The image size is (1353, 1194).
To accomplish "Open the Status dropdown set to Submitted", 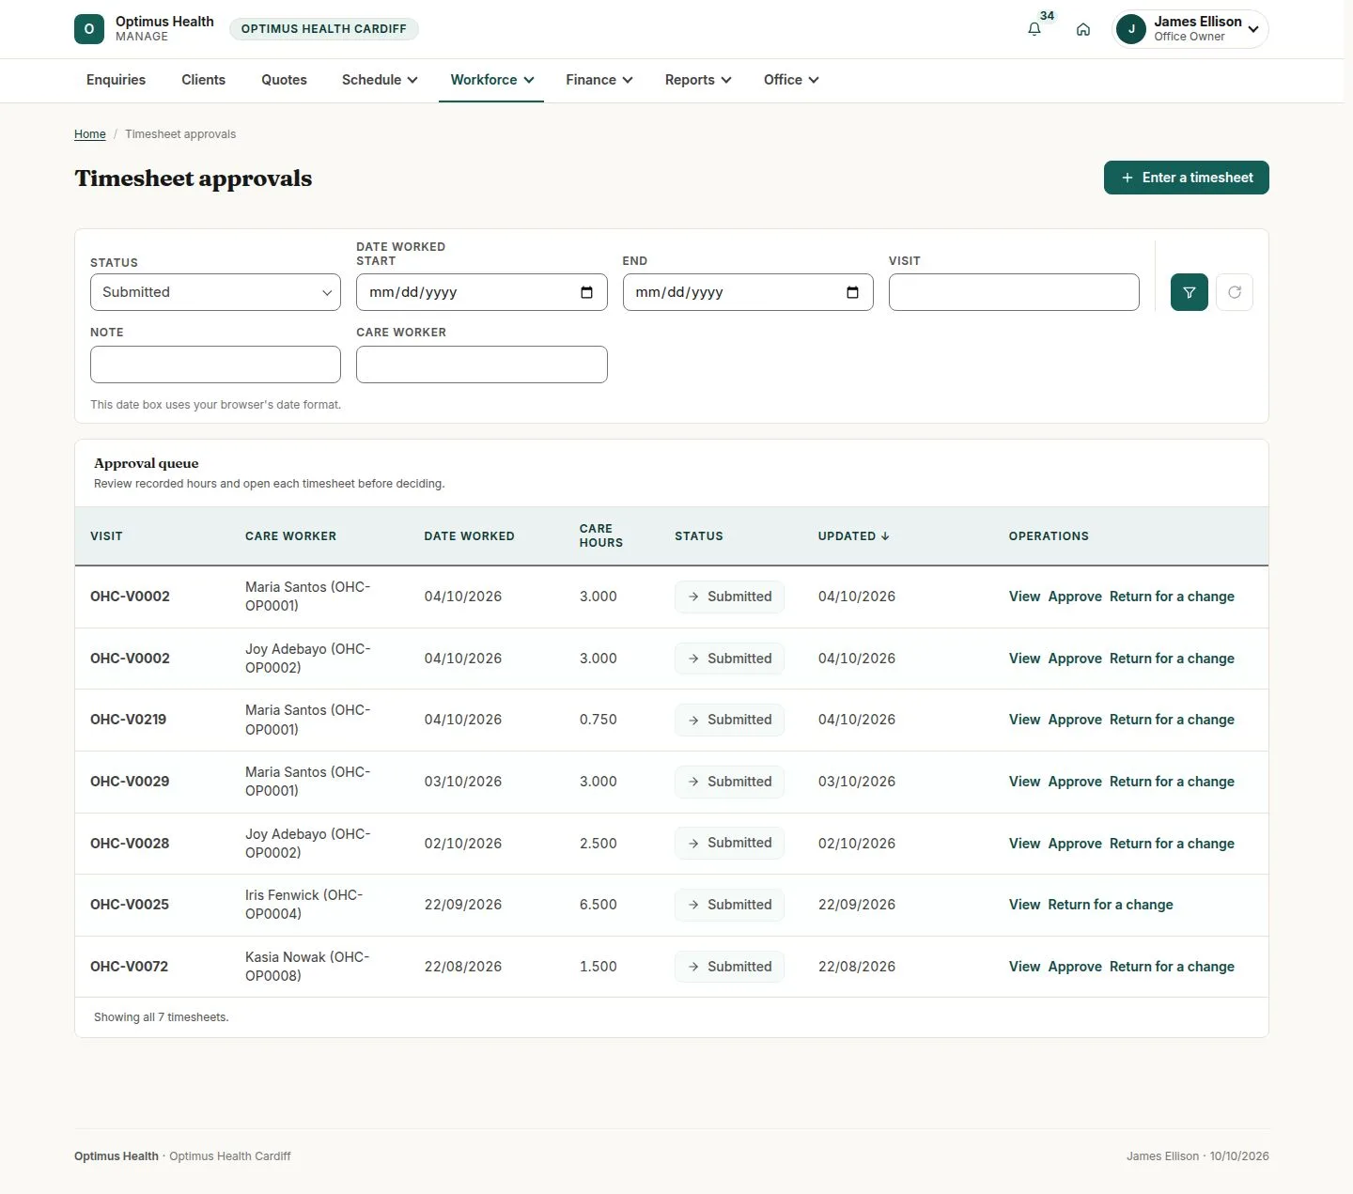I will click(215, 292).
